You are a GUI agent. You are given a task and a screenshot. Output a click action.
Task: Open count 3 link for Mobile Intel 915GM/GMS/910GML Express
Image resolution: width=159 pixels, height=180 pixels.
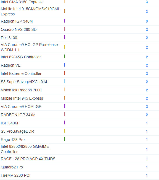(147, 12)
